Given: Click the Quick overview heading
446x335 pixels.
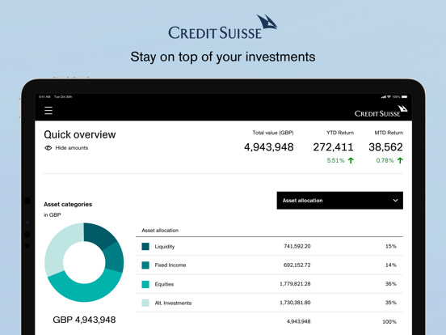Looking at the screenshot, I should (x=80, y=134).
